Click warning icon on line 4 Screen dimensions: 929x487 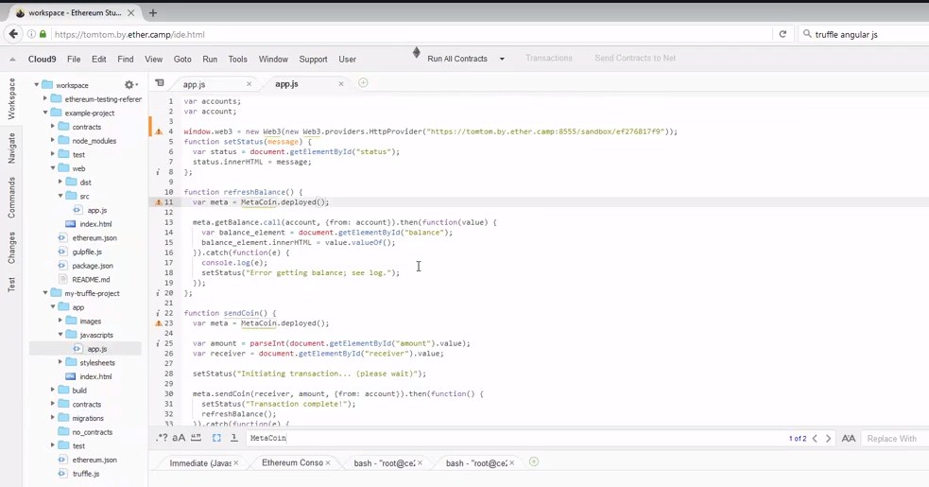[x=159, y=131]
